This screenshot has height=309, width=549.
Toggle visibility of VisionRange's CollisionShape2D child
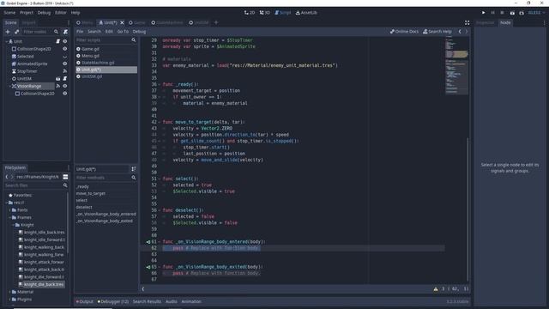(65, 94)
